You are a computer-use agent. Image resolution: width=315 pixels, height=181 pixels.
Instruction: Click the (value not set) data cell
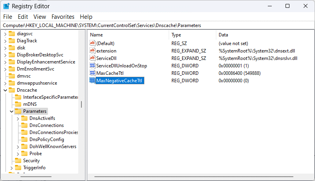[233, 43]
